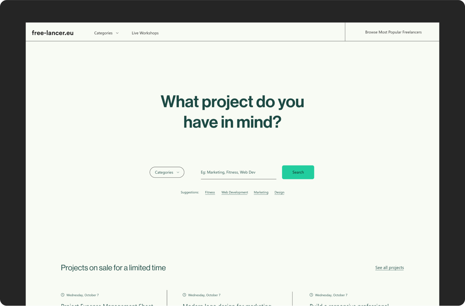Click the chevron arrow beside Categories in navbar

[117, 33]
